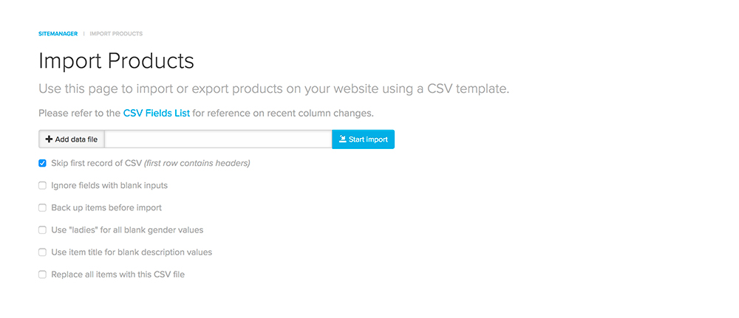
Task: Go to the SITEMANAGER breadcrumb link
Action: click(58, 34)
